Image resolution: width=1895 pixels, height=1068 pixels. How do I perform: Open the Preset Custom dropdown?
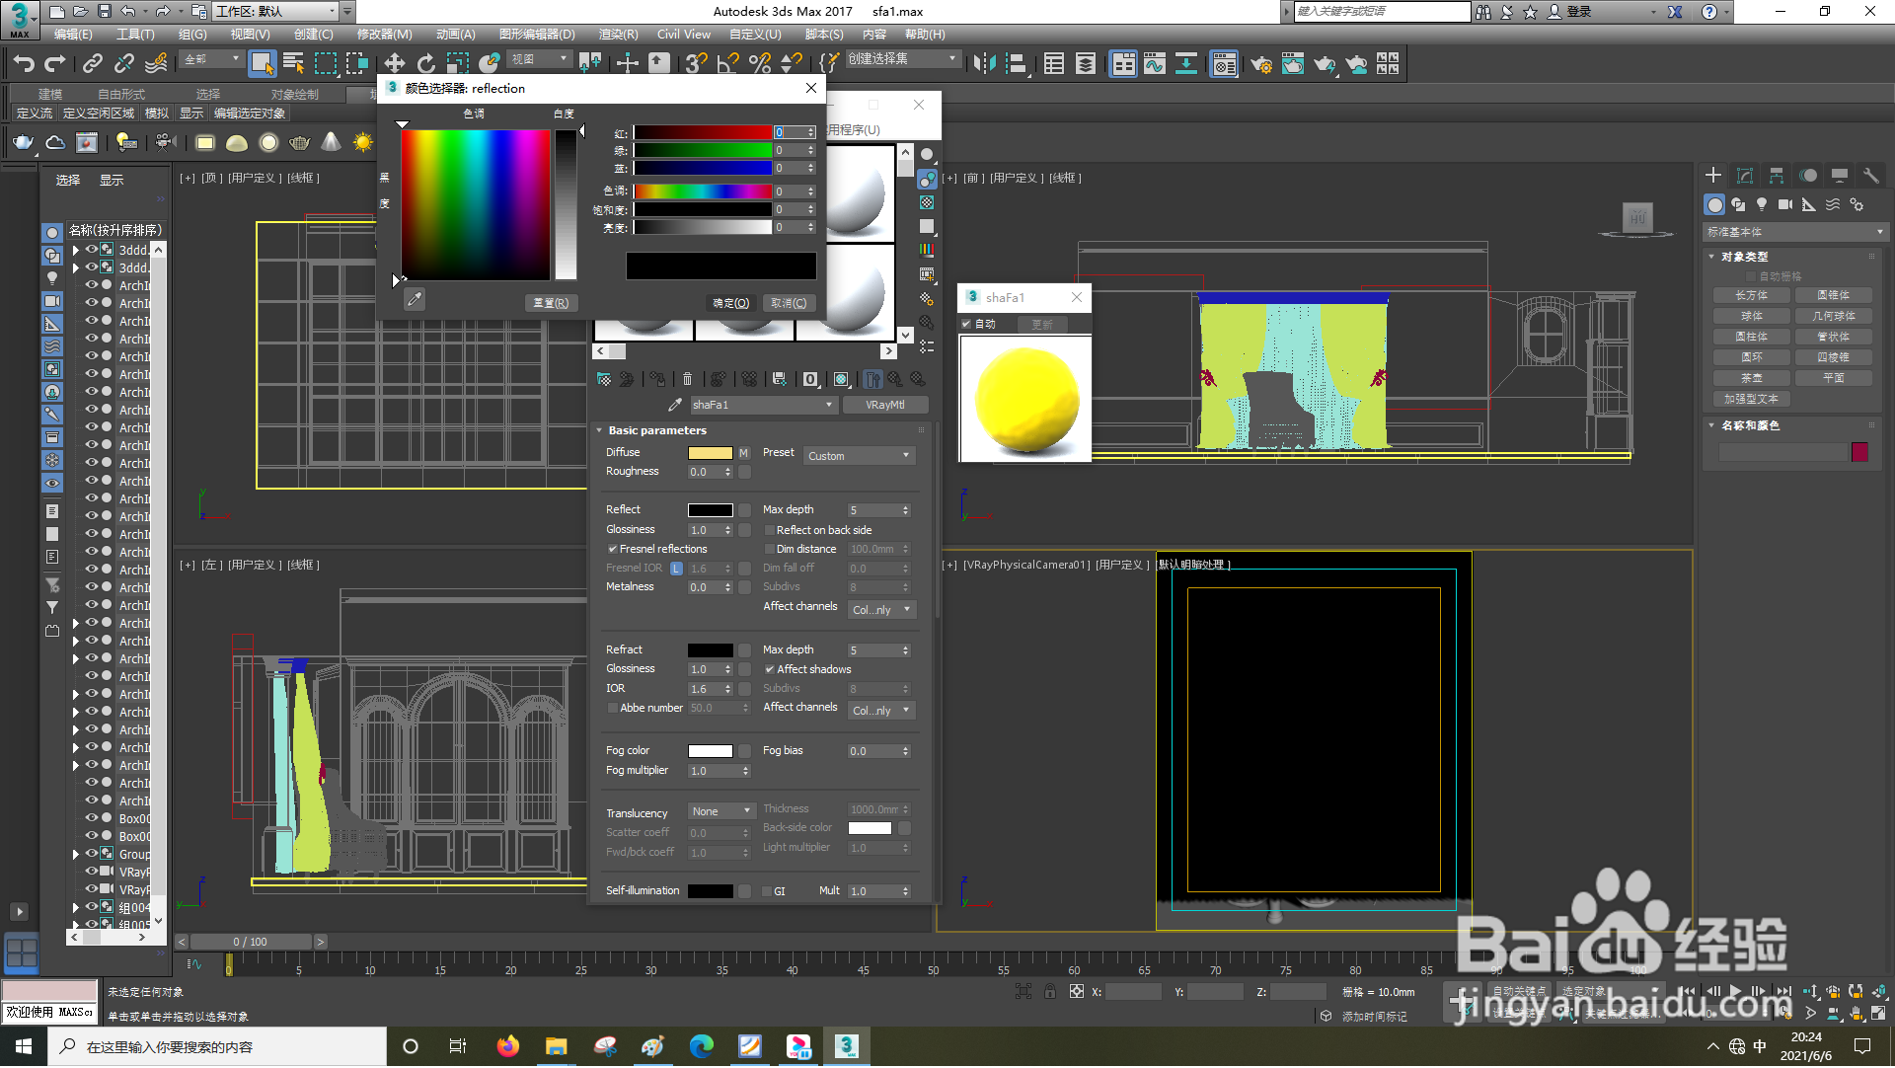pos(859,456)
